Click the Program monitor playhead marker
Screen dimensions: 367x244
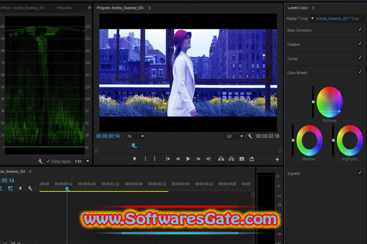click(x=134, y=146)
